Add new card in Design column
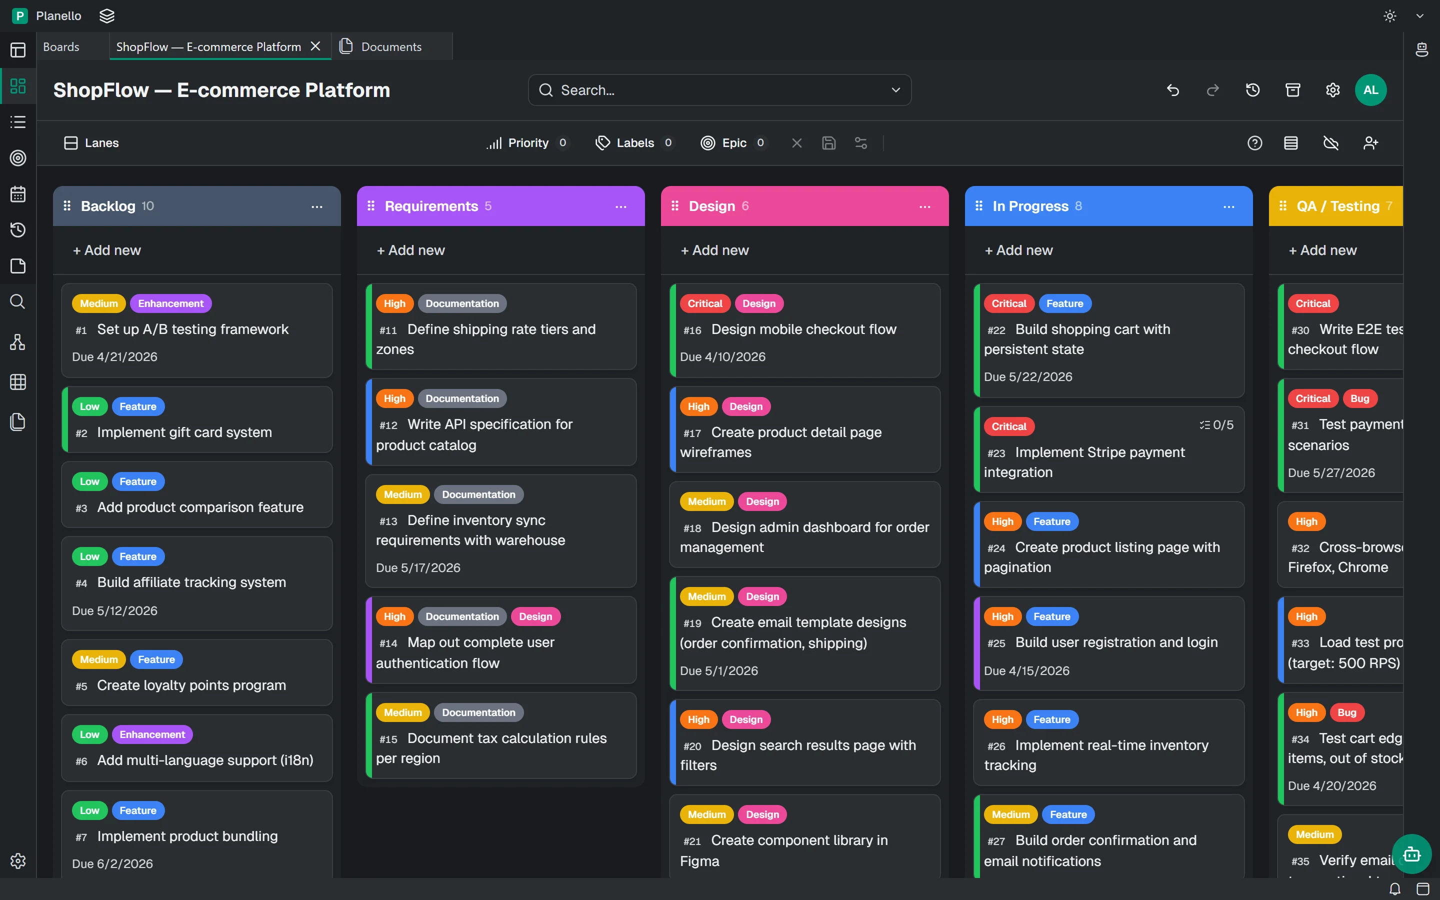1440x900 pixels. pyautogui.click(x=714, y=250)
